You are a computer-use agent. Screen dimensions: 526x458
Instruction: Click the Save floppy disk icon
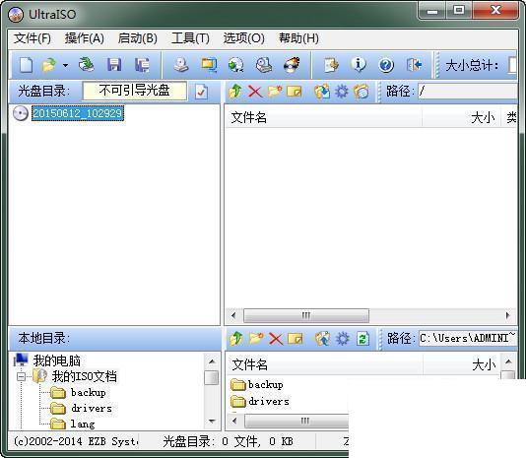click(x=114, y=64)
